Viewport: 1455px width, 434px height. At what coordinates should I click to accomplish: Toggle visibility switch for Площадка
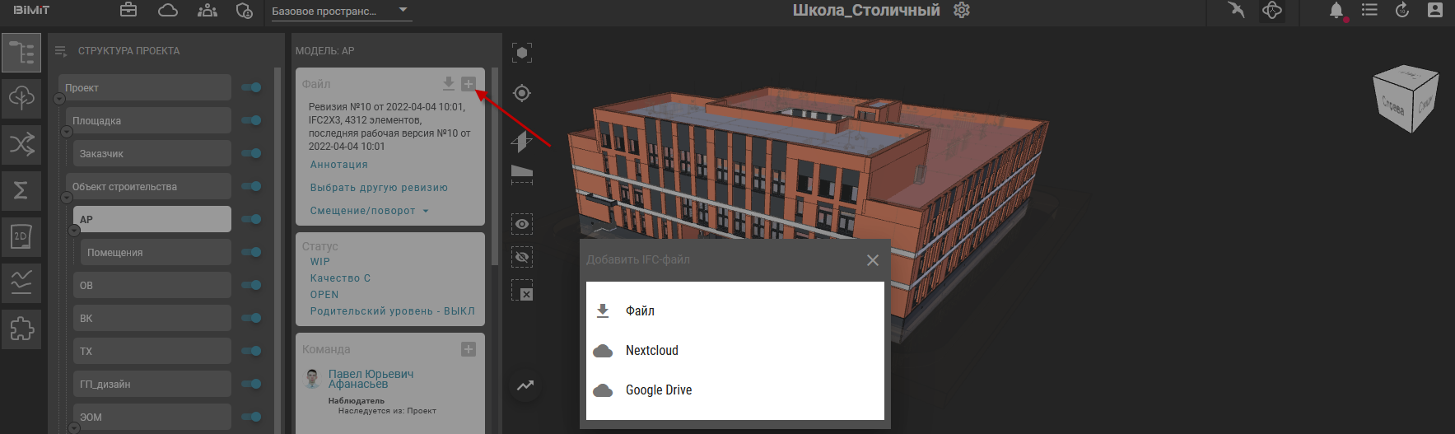tap(252, 120)
